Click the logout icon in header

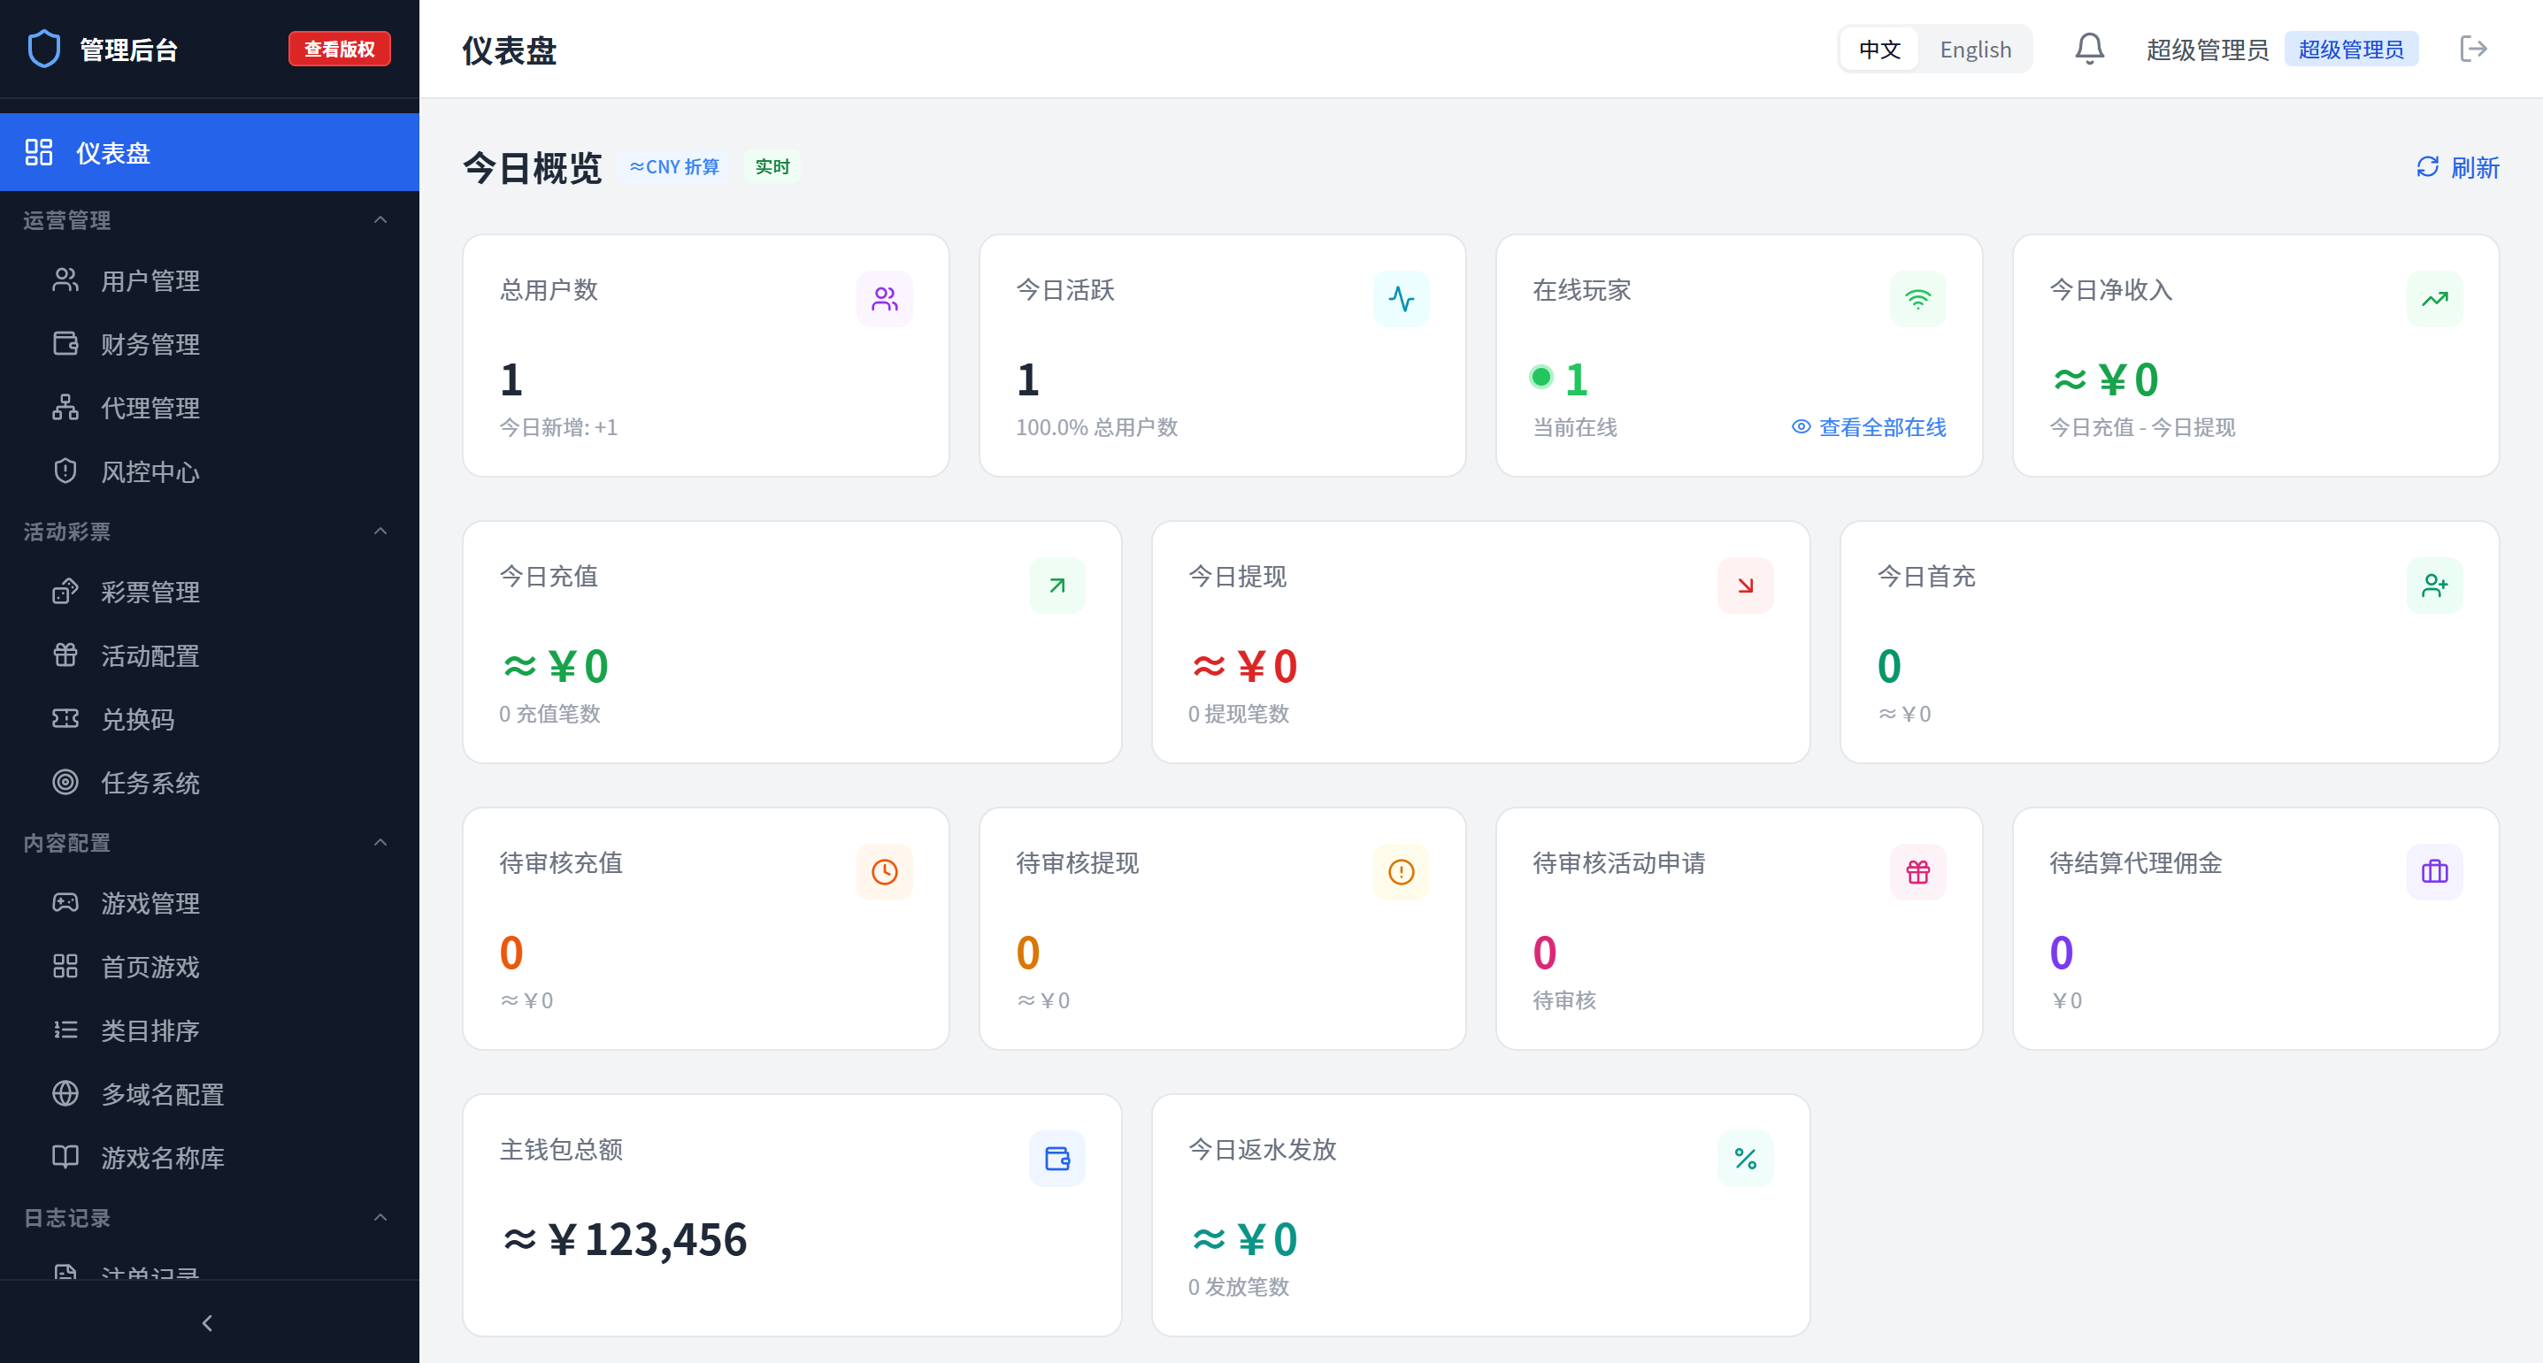coord(2473,50)
